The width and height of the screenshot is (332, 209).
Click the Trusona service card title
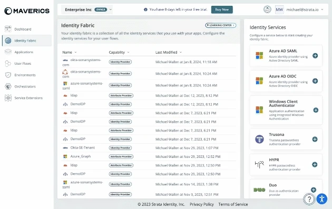(277, 135)
